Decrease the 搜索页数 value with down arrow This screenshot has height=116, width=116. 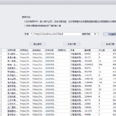tap(98, 35)
